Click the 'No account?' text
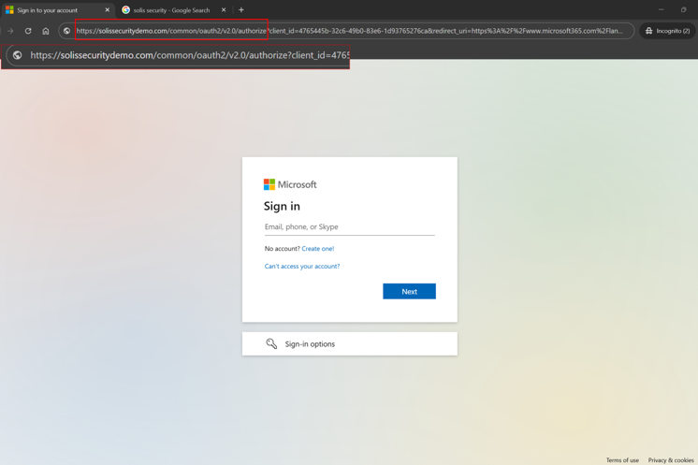This screenshot has width=698, height=465. [283, 249]
